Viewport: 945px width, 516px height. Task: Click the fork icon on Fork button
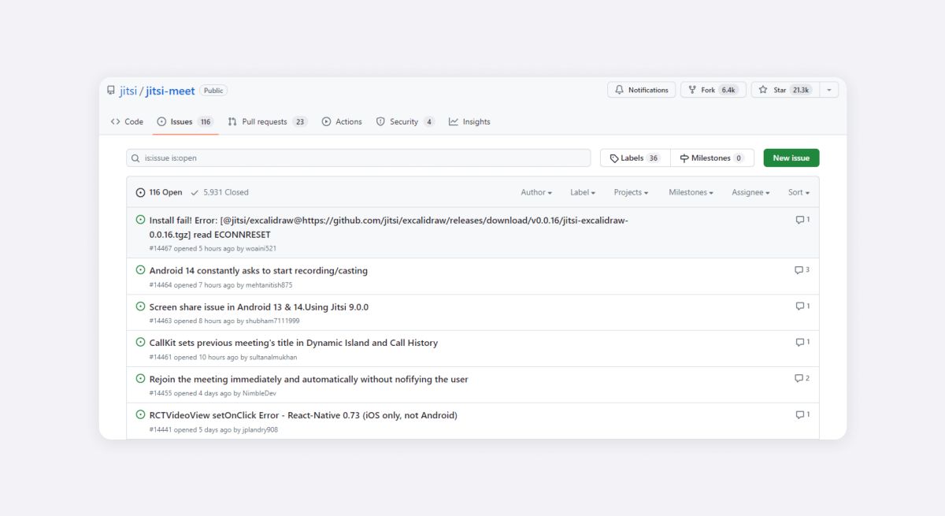(691, 91)
